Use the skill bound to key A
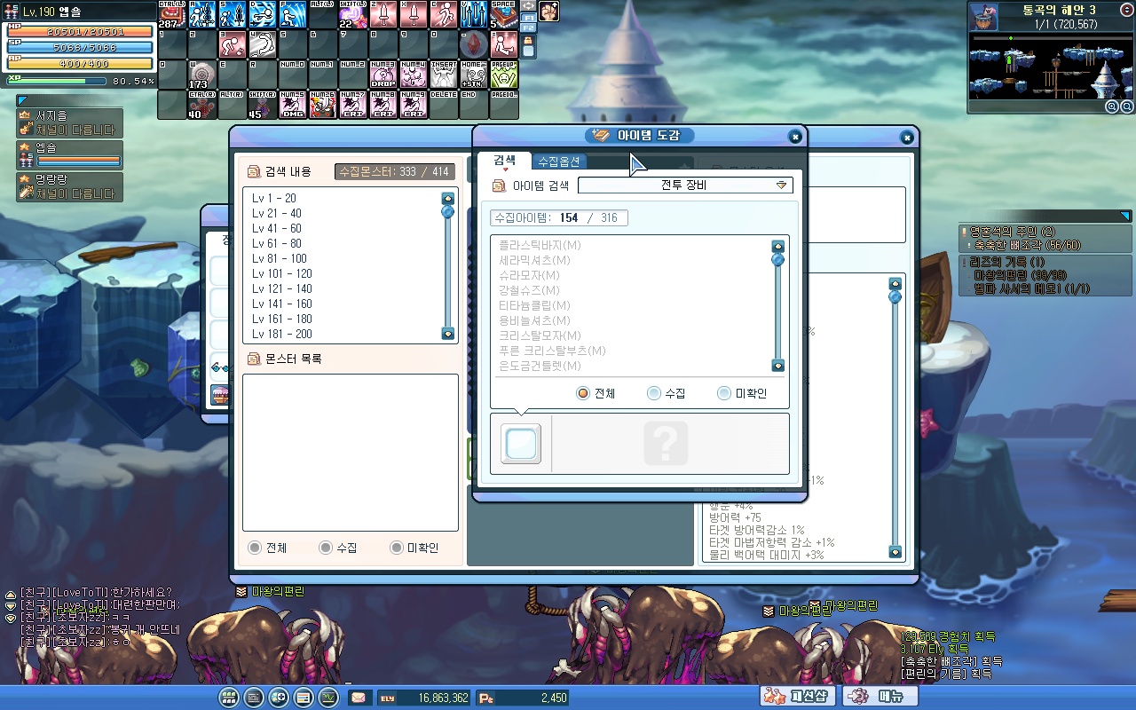The image size is (1136, 710). [x=202, y=15]
